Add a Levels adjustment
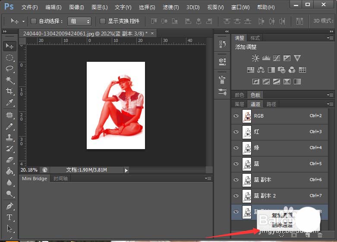337x242 pixels. coord(266,58)
